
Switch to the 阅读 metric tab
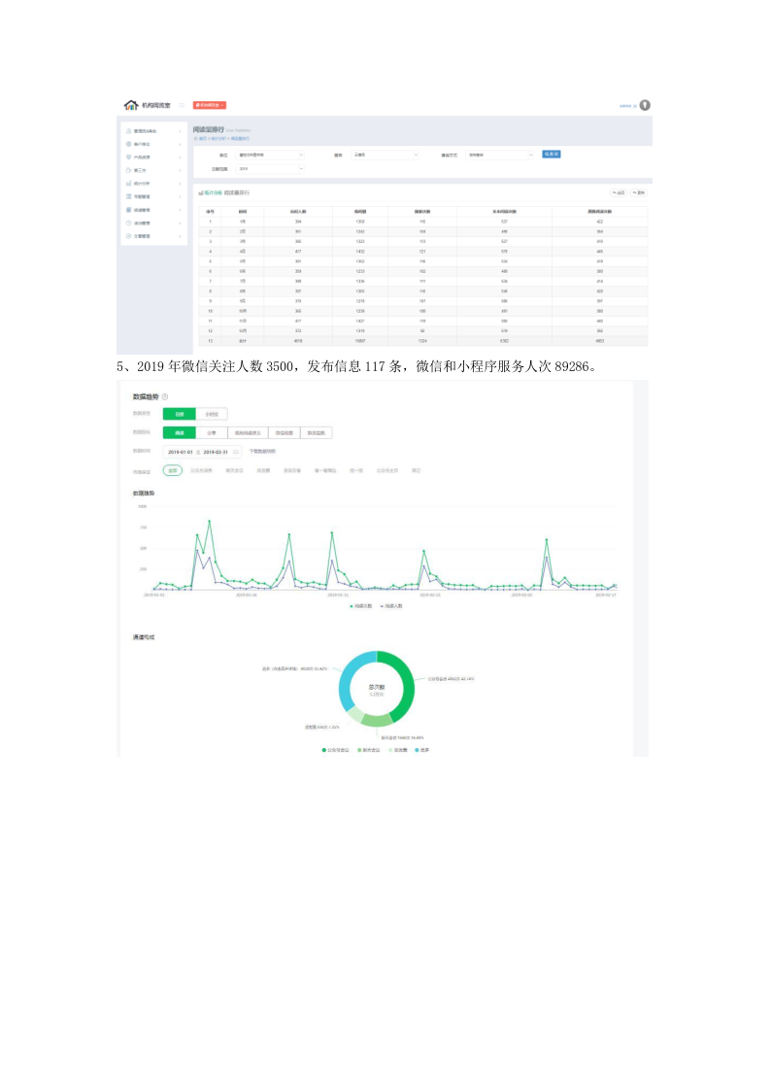(180, 432)
